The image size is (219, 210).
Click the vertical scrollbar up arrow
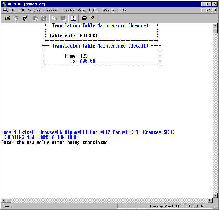[x=215, y=26]
